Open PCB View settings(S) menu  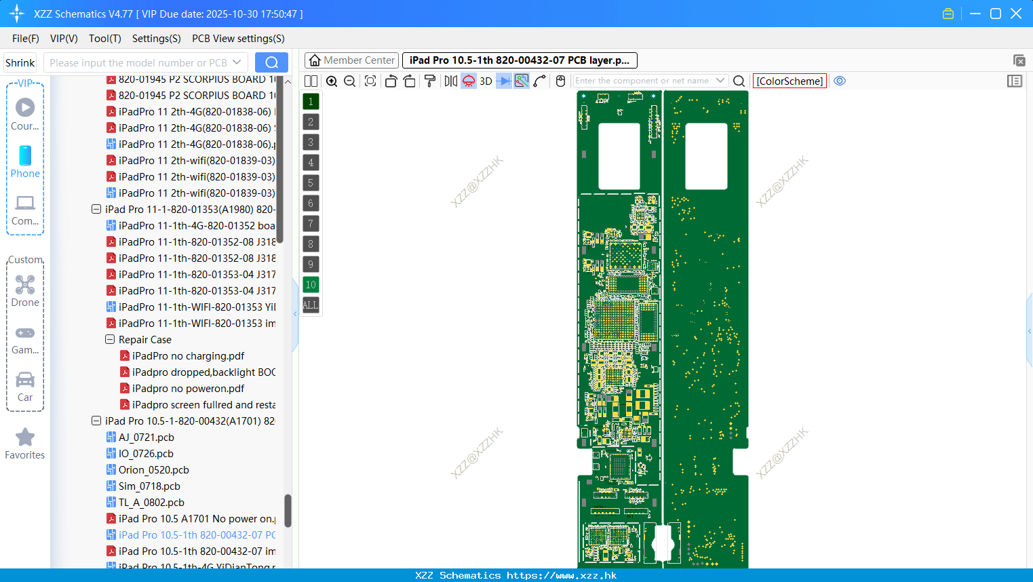click(x=238, y=39)
